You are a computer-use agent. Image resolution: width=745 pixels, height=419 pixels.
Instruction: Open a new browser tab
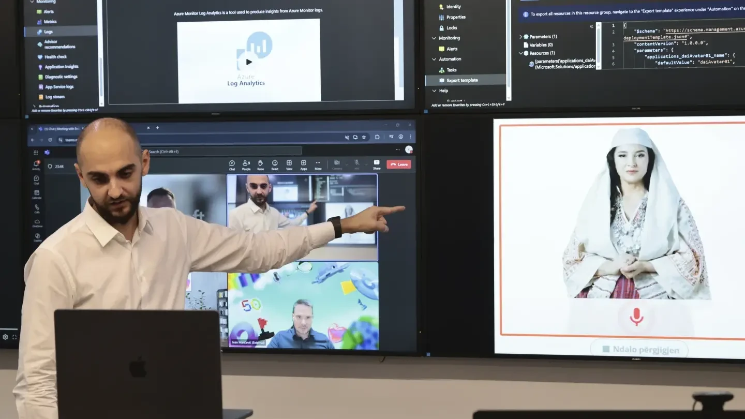[158, 128]
